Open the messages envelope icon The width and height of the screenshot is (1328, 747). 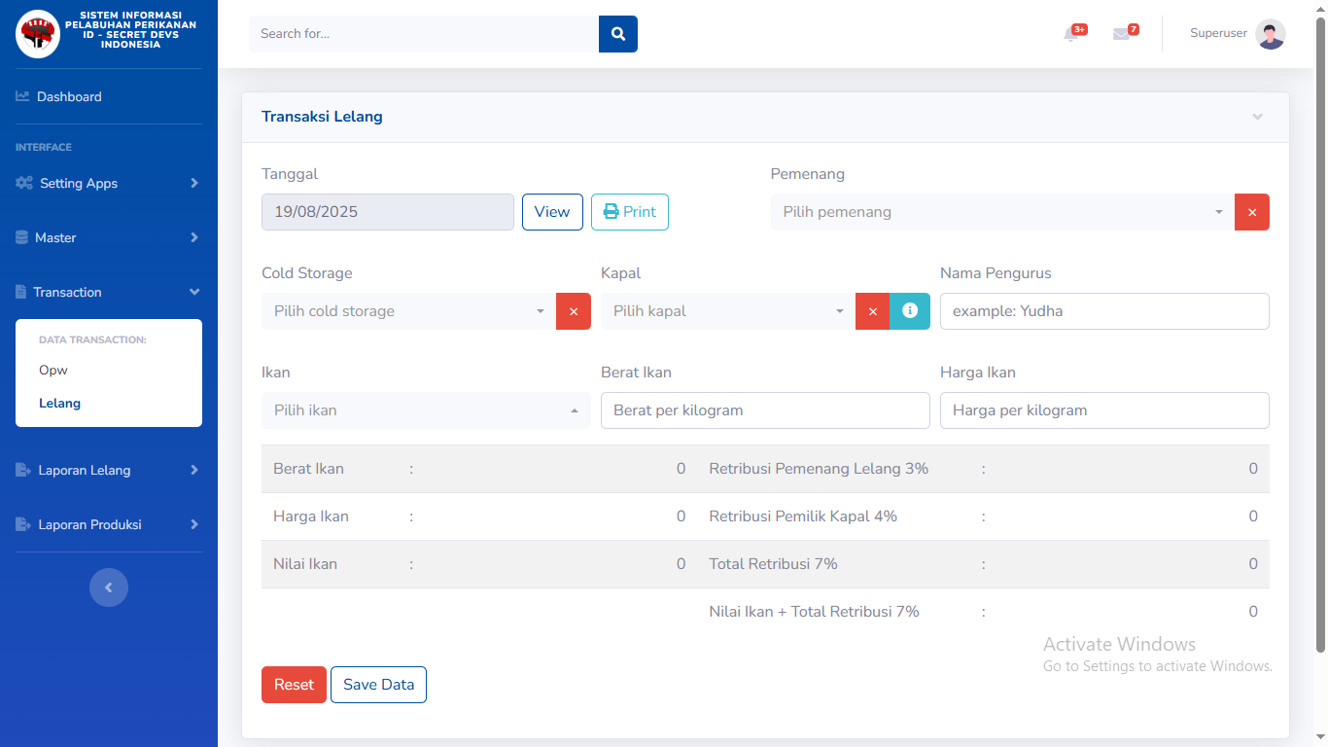tap(1122, 34)
